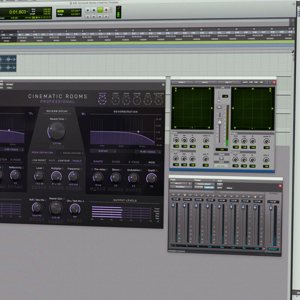Adjust the Reverb Time knob
Viewport: 300px width, 300px height.
(x=57, y=131)
